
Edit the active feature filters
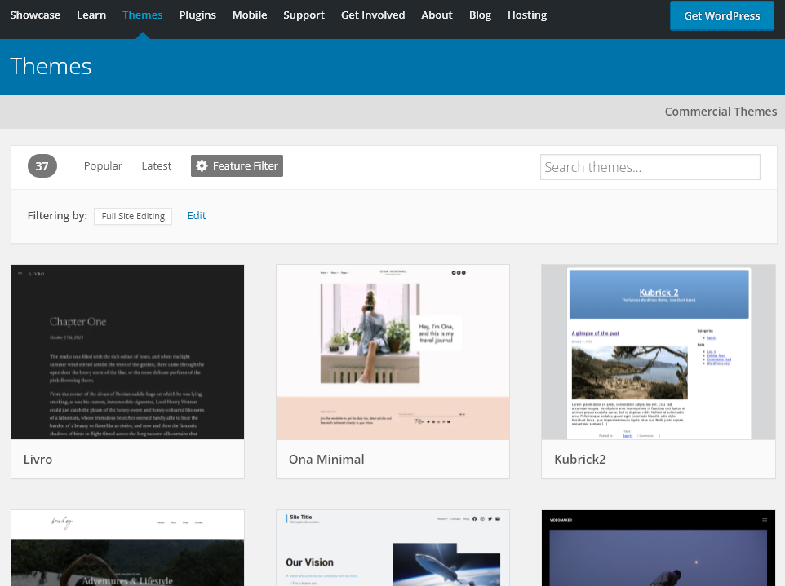tap(197, 216)
